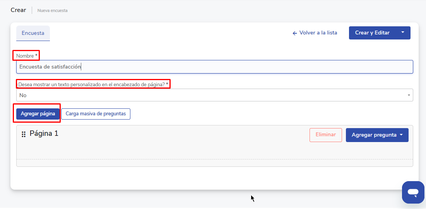Image resolution: width=426 pixels, height=209 pixels.
Task: Focus the Nombre text field
Action: point(214,67)
